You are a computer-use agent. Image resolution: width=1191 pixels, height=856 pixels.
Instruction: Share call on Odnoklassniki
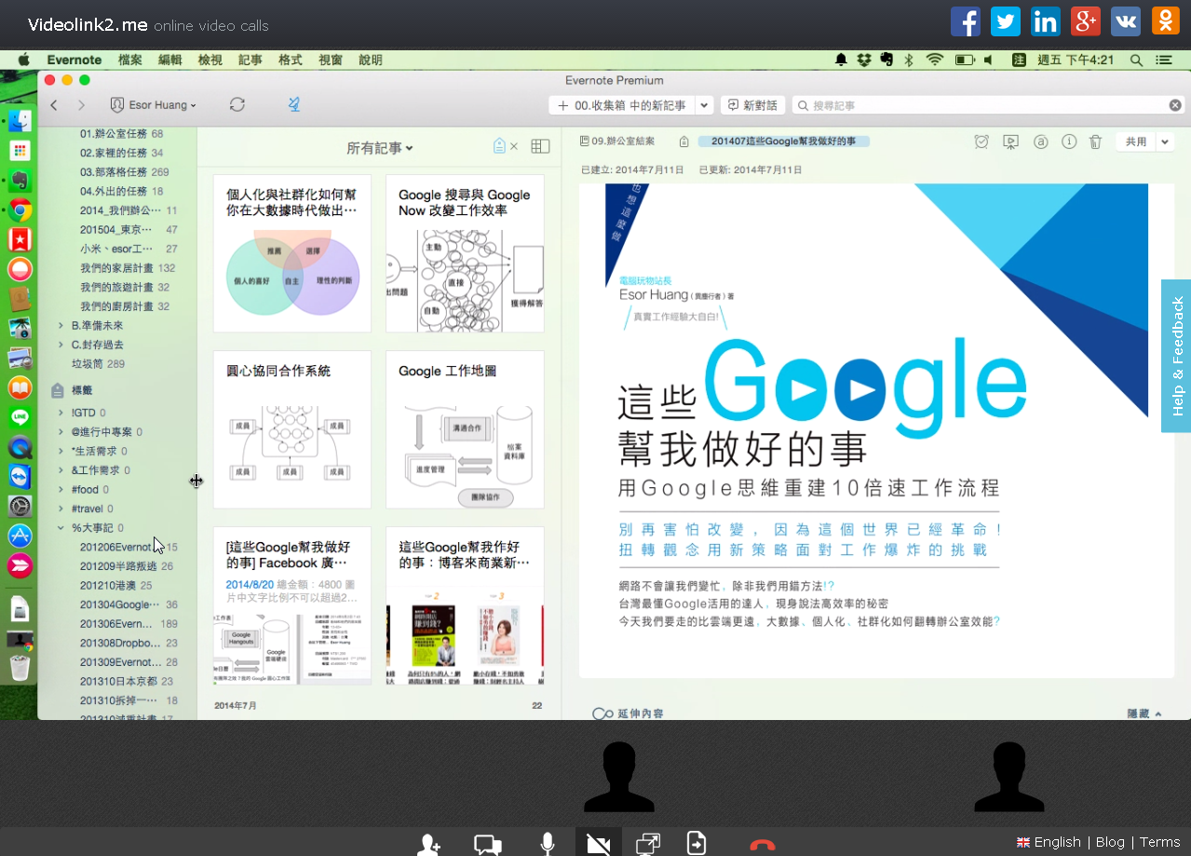1165,21
